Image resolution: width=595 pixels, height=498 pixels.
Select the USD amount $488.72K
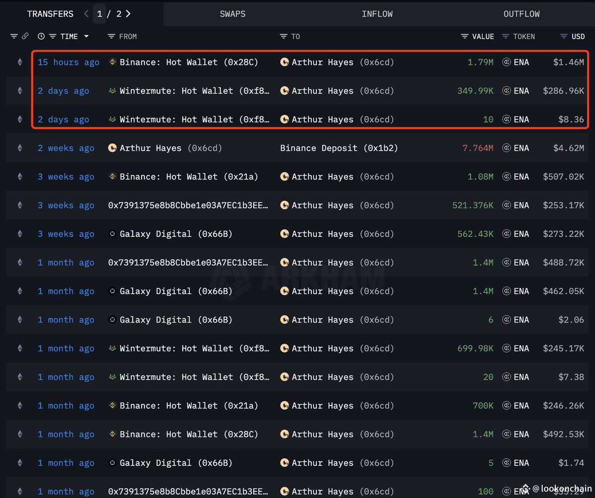click(564, 263)
